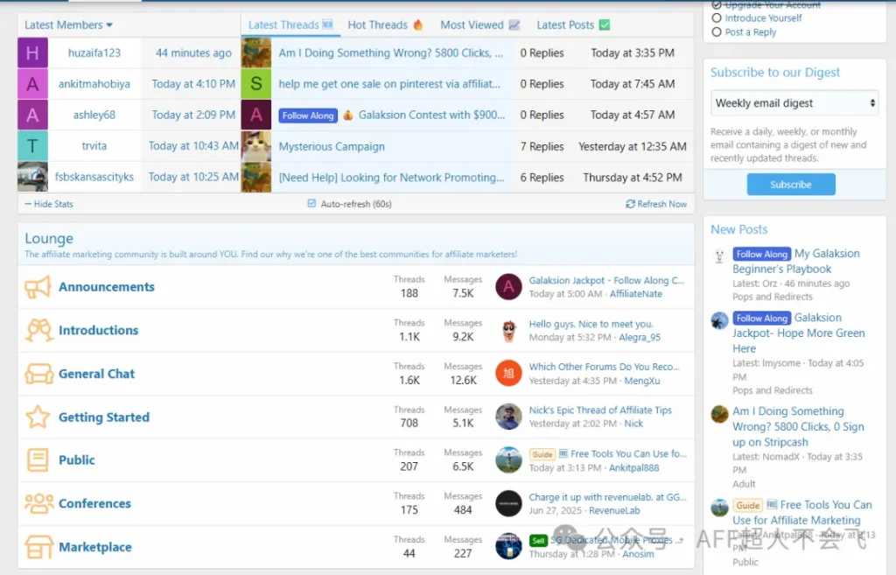
Task: Click the Refresh Now icon
Action: tap(630, 204)
